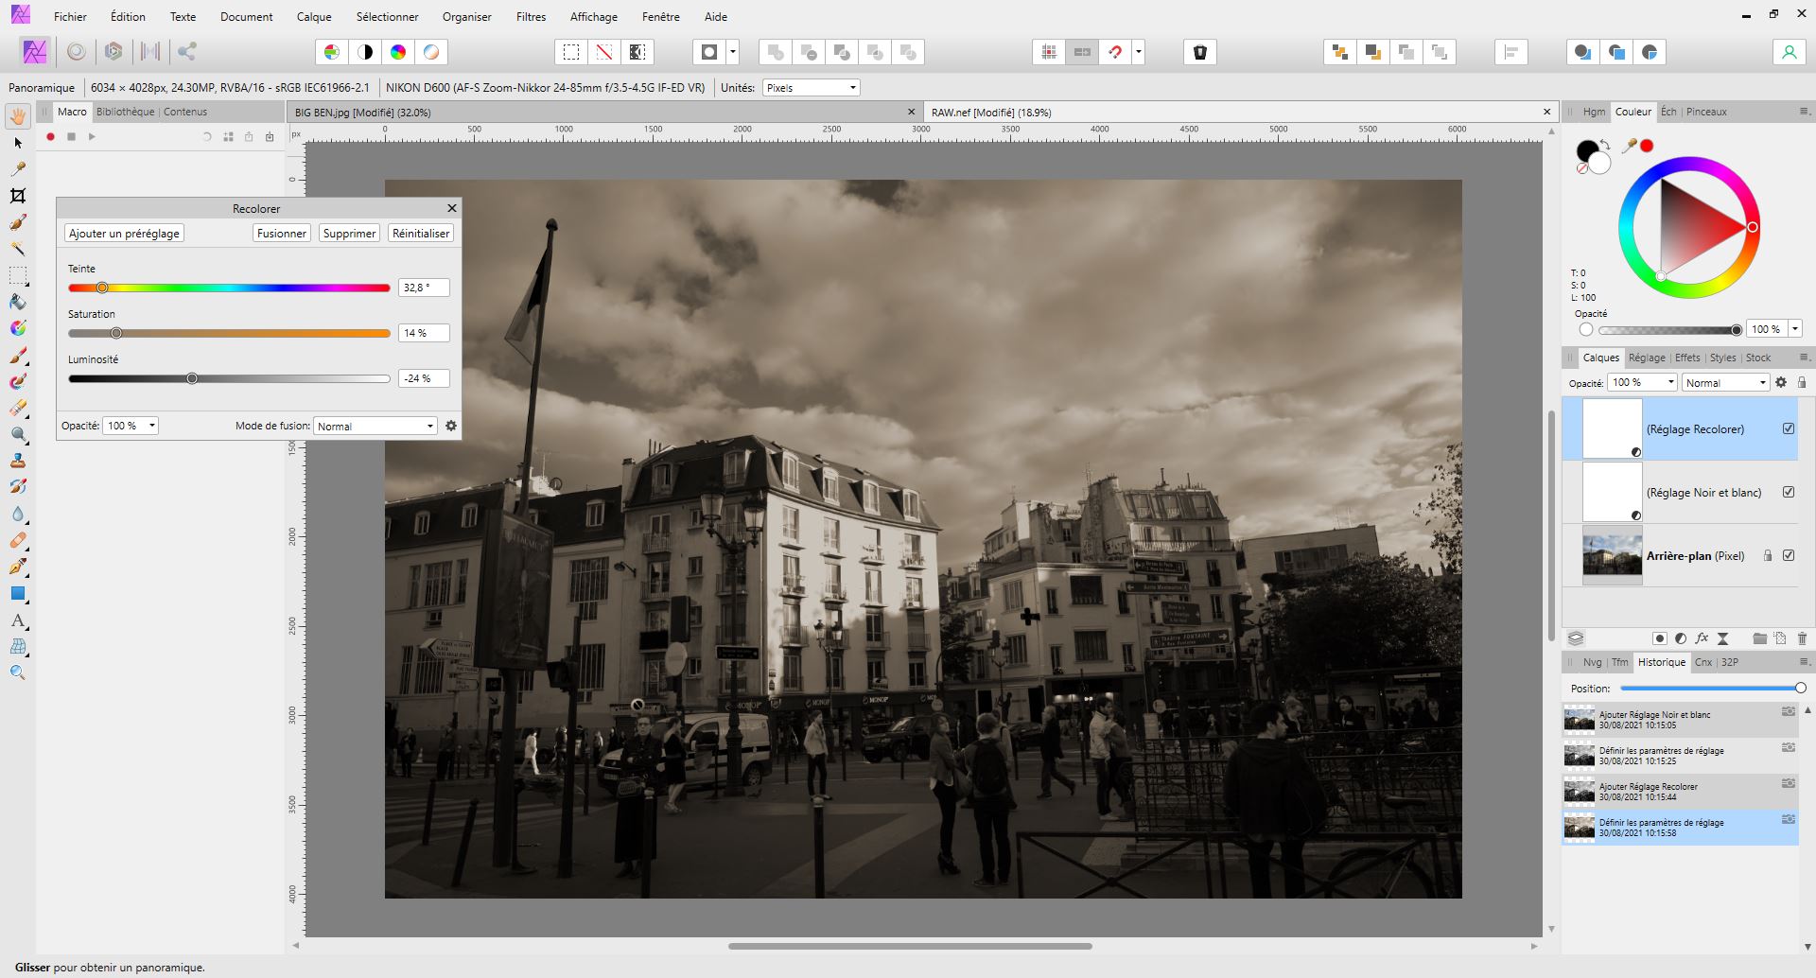
Task: Open the Export persona share icon
Action: tap(187, 52)
